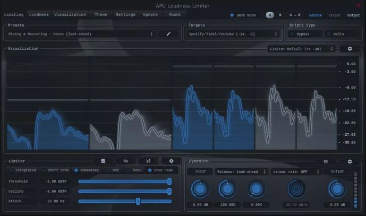Click the Attack slider handle
This screenshot has width=366, height=216.
click(x=138, y=201)
